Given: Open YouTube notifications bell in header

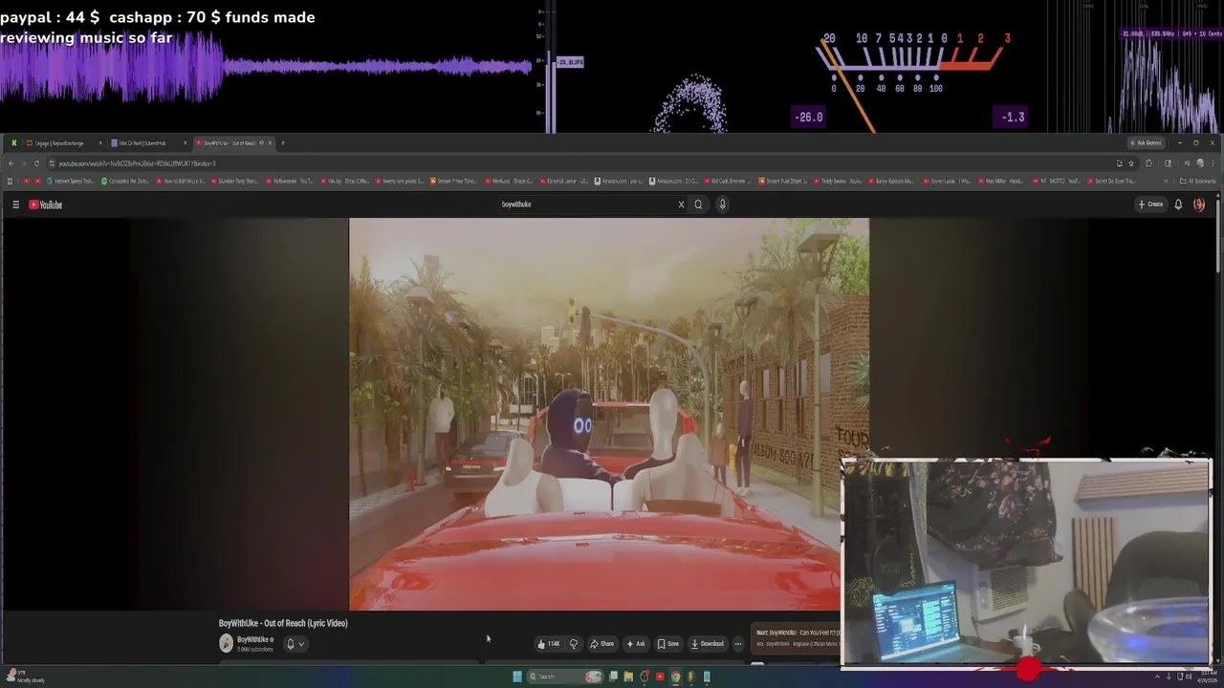Looking at the screenshot, I should point(1178,204).
